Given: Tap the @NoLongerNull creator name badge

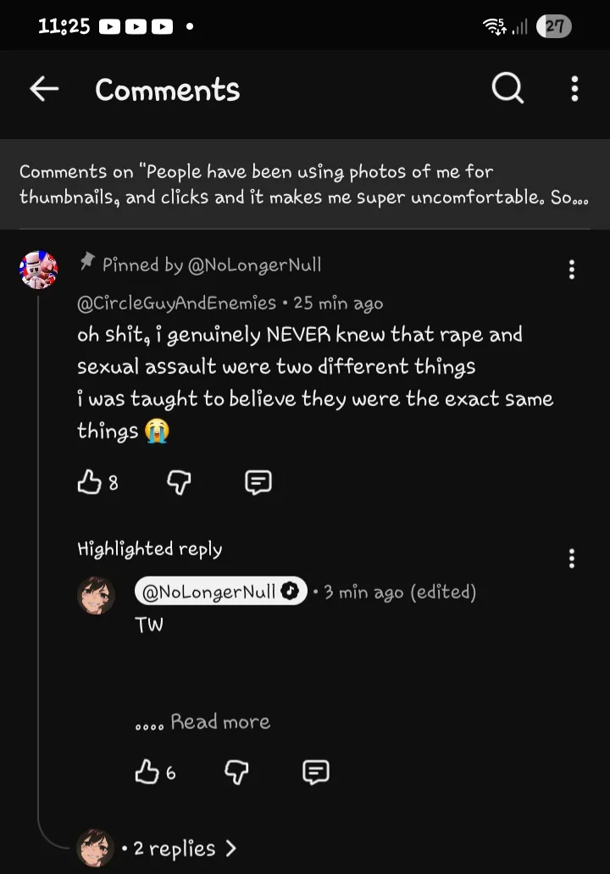Looking at the screenshot, I should pos(220,592).
